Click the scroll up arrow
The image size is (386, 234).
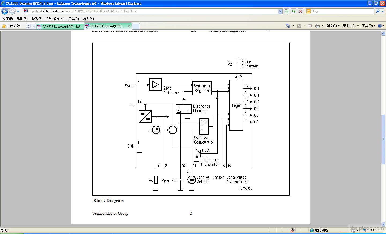coord(383,33)
